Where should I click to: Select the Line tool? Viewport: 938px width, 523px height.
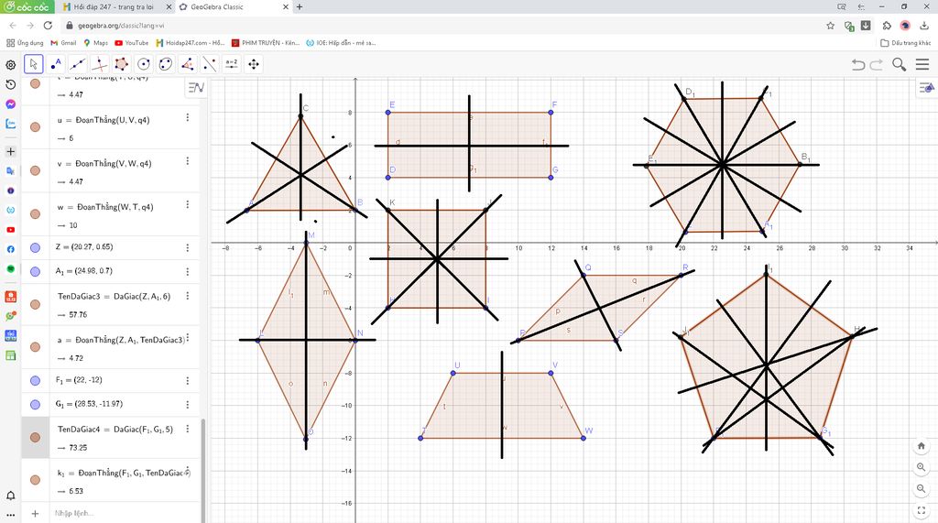click(78, 64)
